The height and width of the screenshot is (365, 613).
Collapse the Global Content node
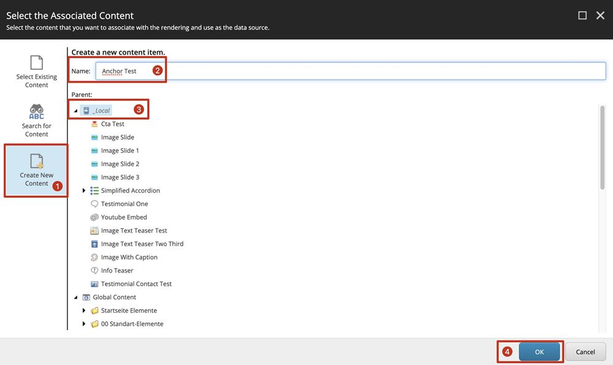tap(76, 298)
